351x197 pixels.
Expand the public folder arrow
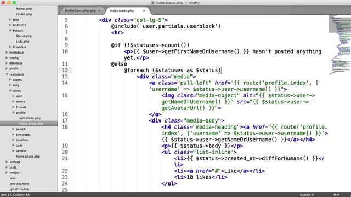[x=7, y=68]
